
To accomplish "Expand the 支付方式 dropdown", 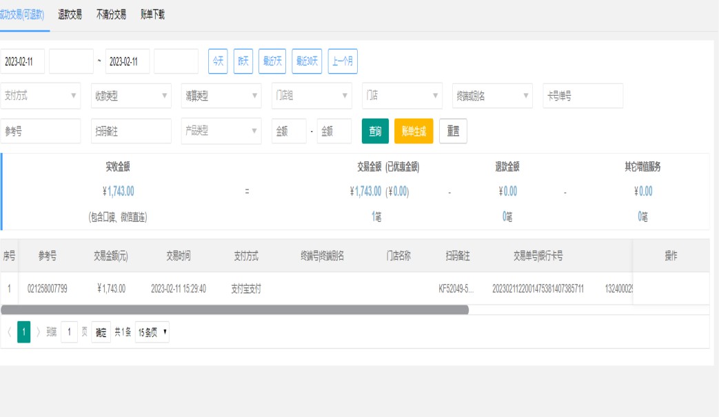I will point(41,96).
